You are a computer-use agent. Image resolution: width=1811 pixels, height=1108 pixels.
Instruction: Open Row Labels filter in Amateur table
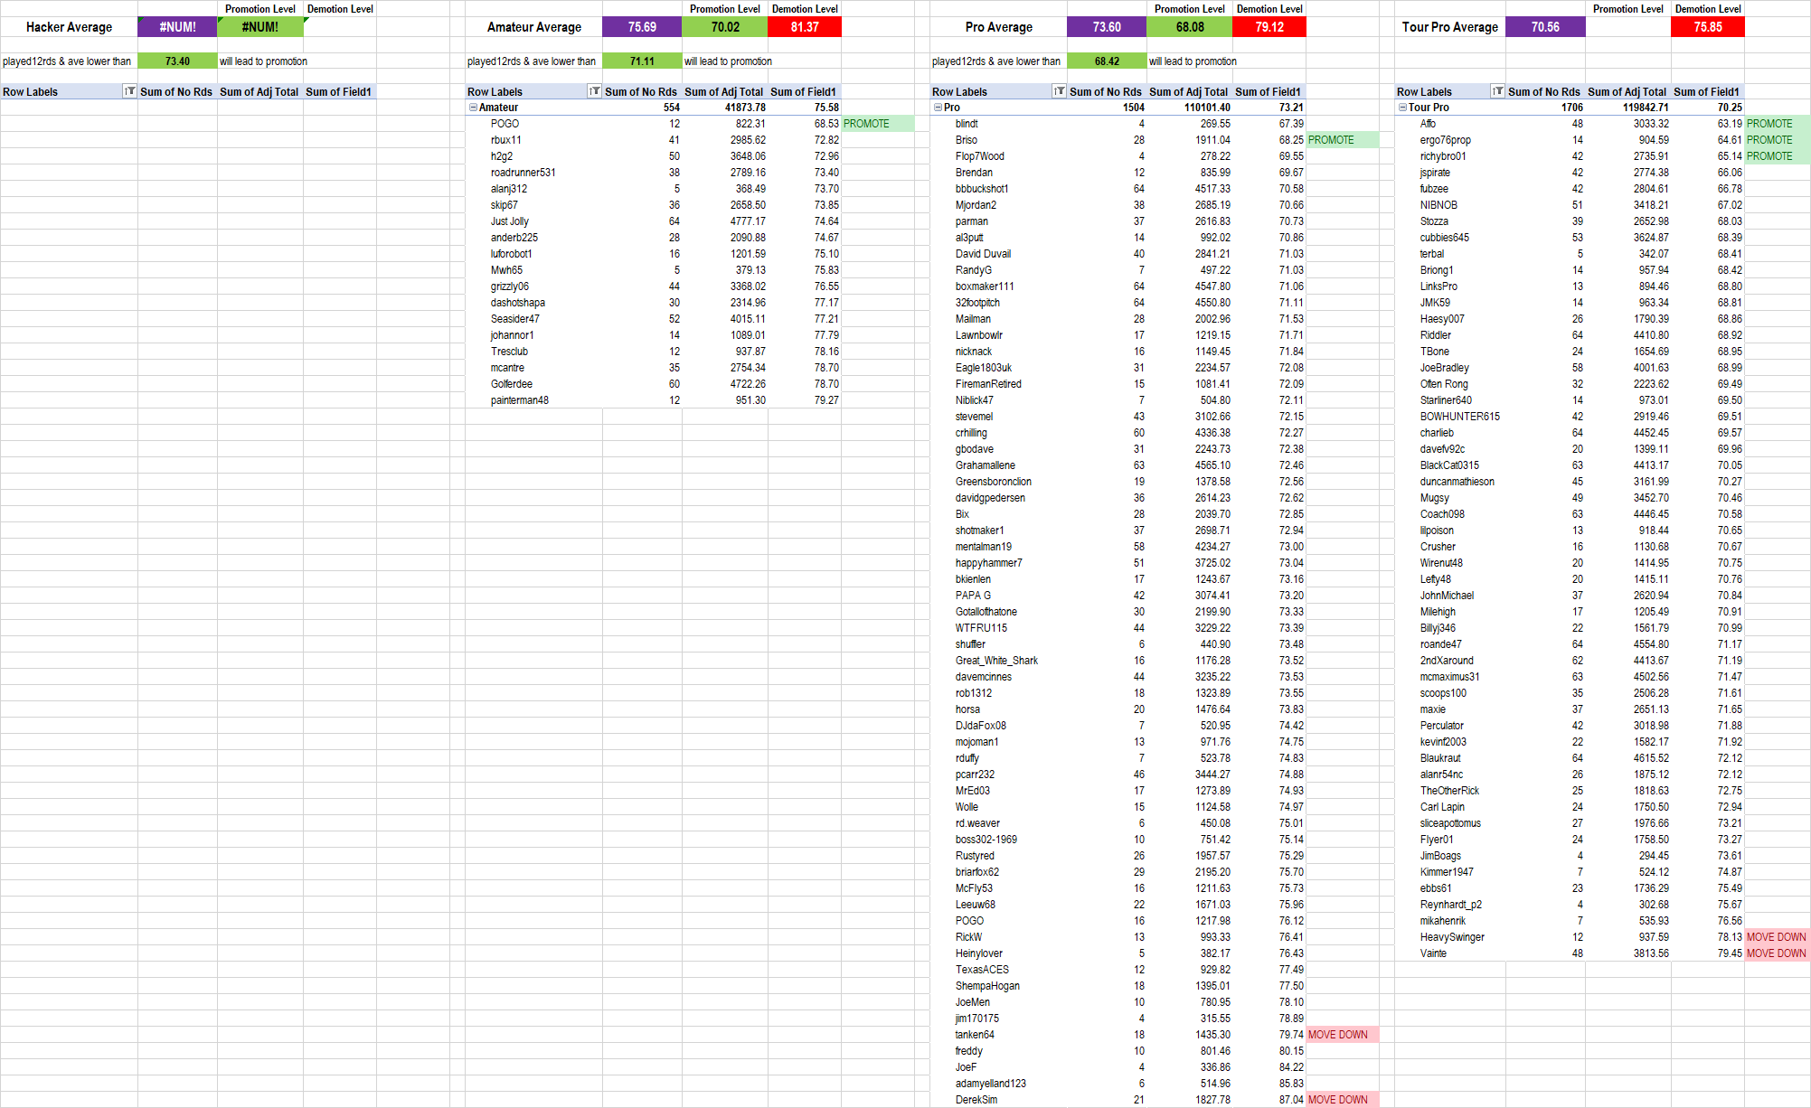pyautogui.click(x=595, y=91)
